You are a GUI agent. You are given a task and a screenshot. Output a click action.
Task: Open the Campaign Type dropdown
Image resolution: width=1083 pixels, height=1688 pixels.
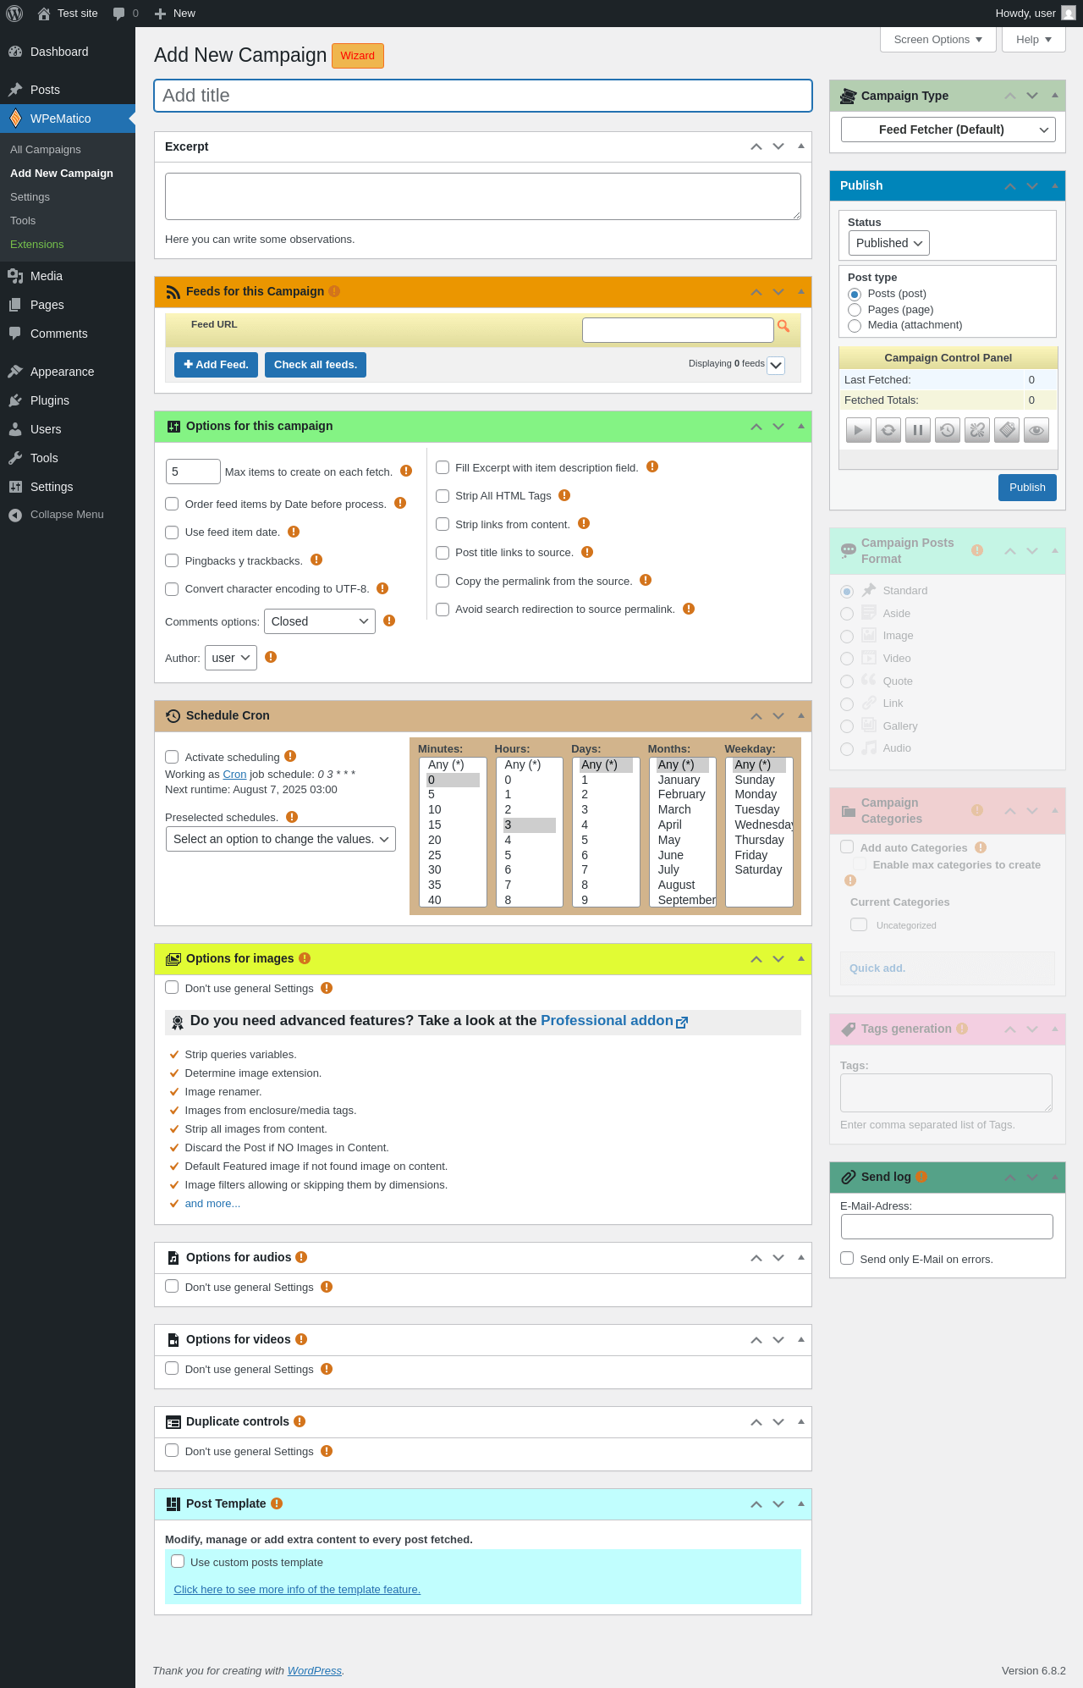coord(948,130)
